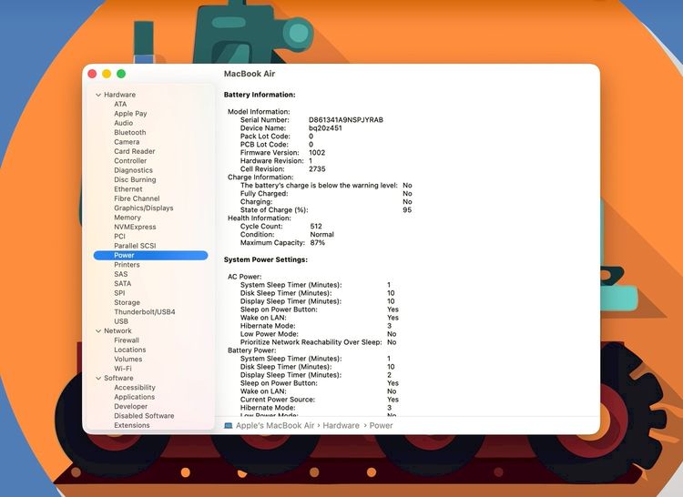
Task: Click the battery Serial Number value
Action: point(345,120)
